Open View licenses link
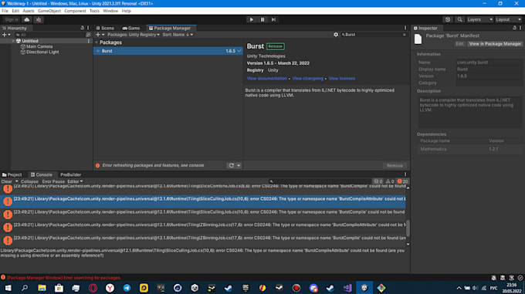525x294 pixels. coord(342,79)
